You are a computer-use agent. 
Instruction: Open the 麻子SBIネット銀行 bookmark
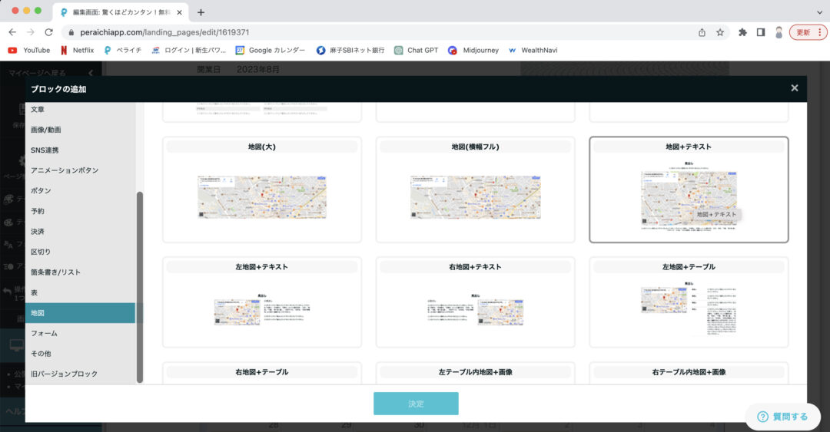(x=350, y=50)
